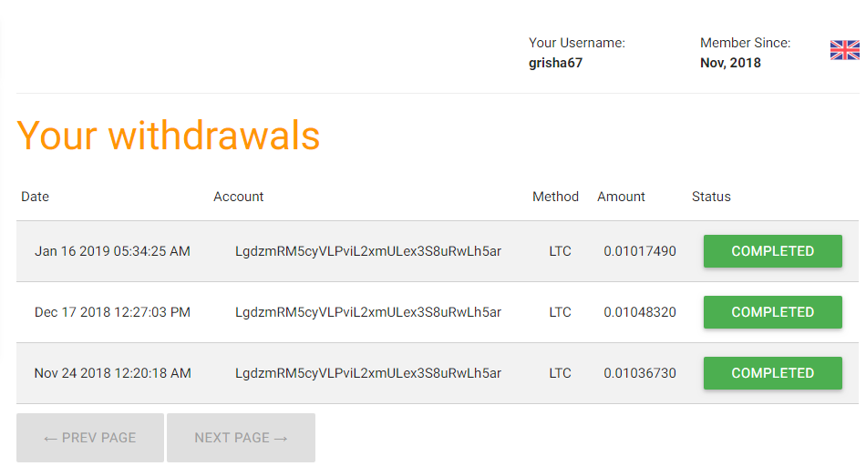Click the Member Since Nov, 2018 value
The width and height of the screenshot is (866, 466).
730,63
